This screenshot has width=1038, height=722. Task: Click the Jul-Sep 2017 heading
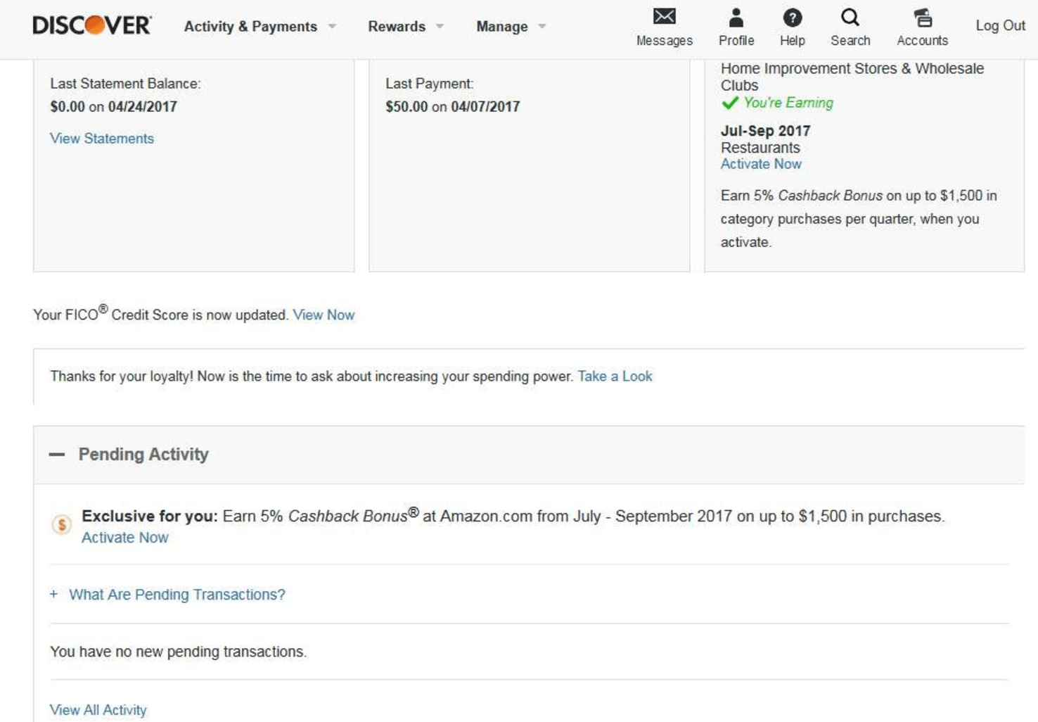(x=765, y=131)
